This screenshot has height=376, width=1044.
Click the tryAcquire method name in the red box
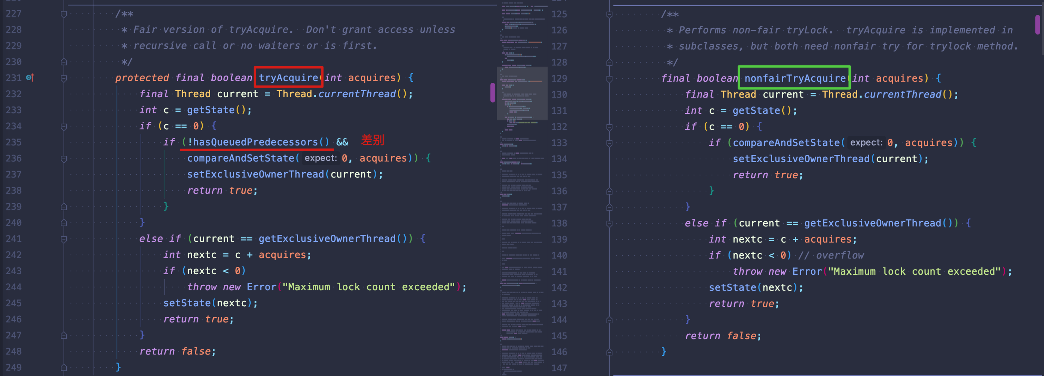288,78
